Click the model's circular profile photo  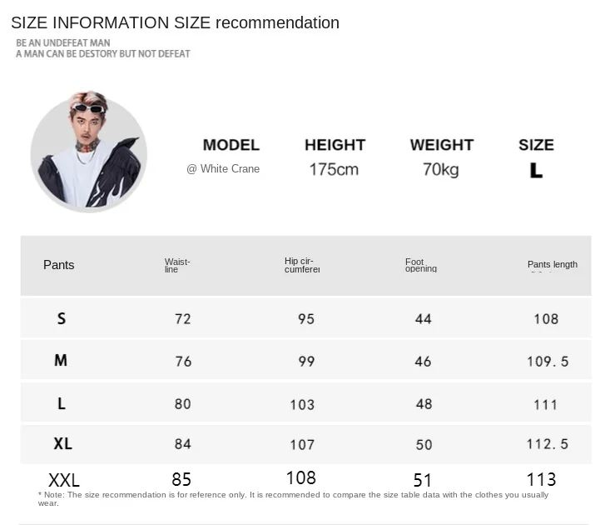coord(88,153)
